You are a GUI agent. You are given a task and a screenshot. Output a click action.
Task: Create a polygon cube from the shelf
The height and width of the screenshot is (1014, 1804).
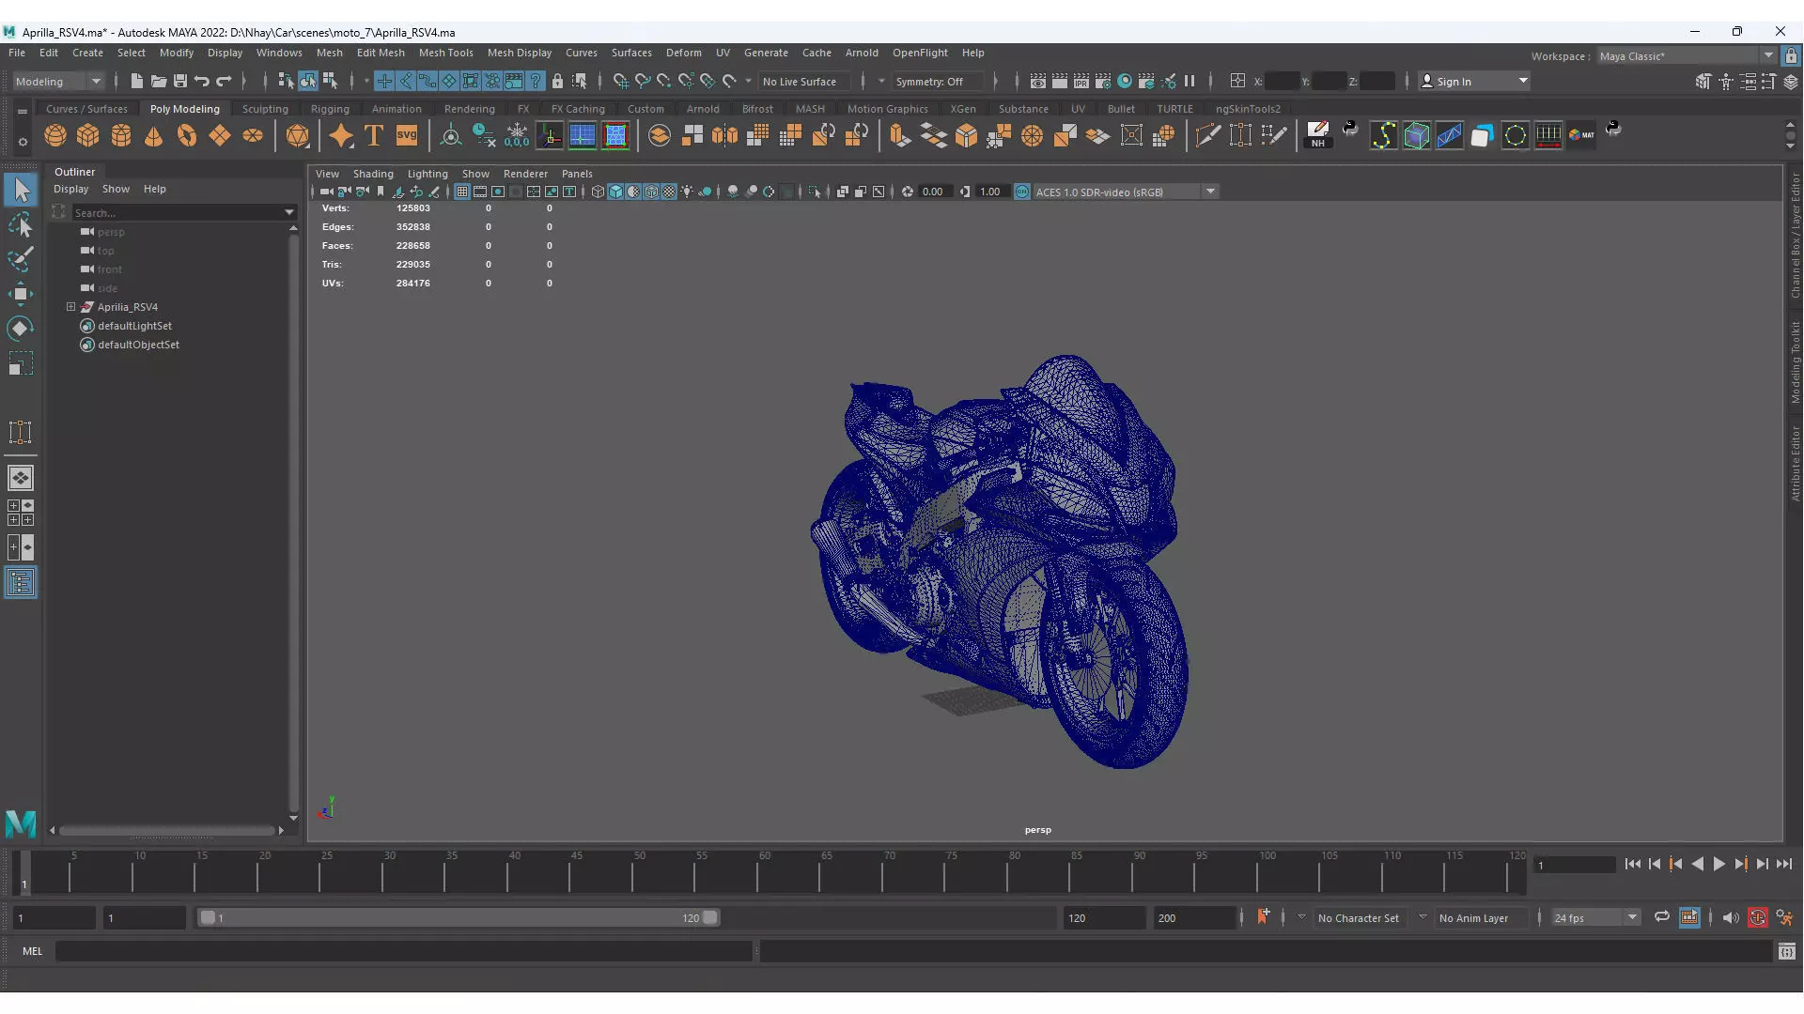tap(88, 136)
